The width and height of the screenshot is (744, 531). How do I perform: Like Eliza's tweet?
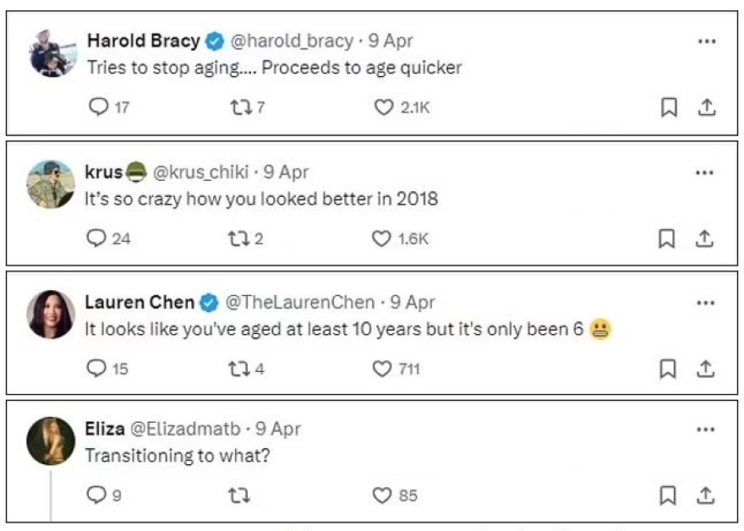[383, 495]
